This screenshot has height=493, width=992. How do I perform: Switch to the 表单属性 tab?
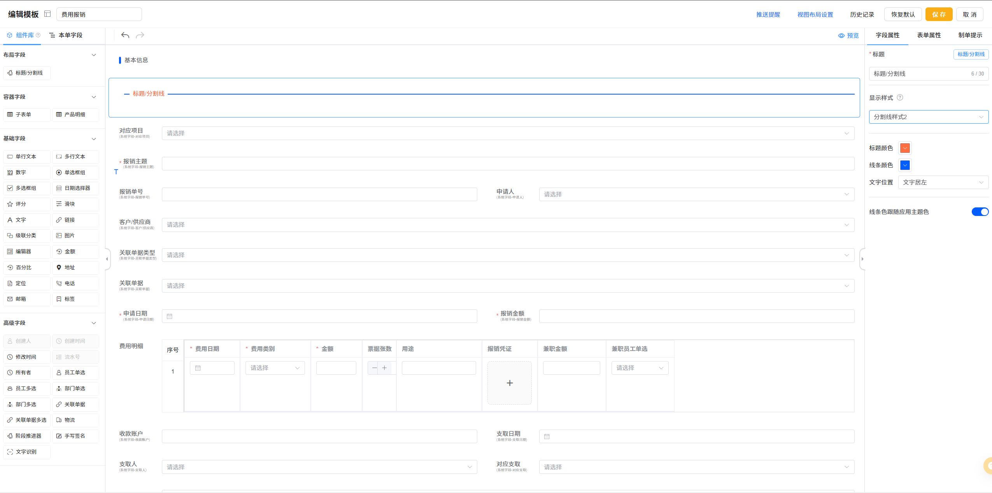point(929,35)
